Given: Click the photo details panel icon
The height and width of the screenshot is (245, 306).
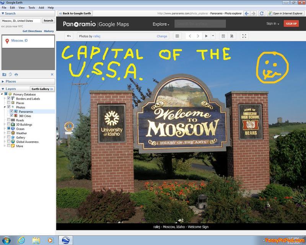Looking at the screenshot, I should click(223, 36).
